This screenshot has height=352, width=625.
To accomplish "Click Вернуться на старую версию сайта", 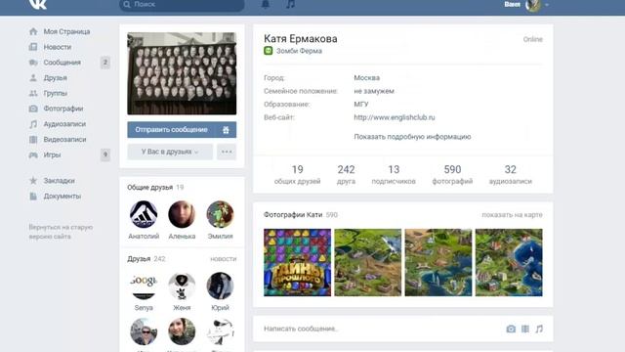I will click(x=61, y=232).
